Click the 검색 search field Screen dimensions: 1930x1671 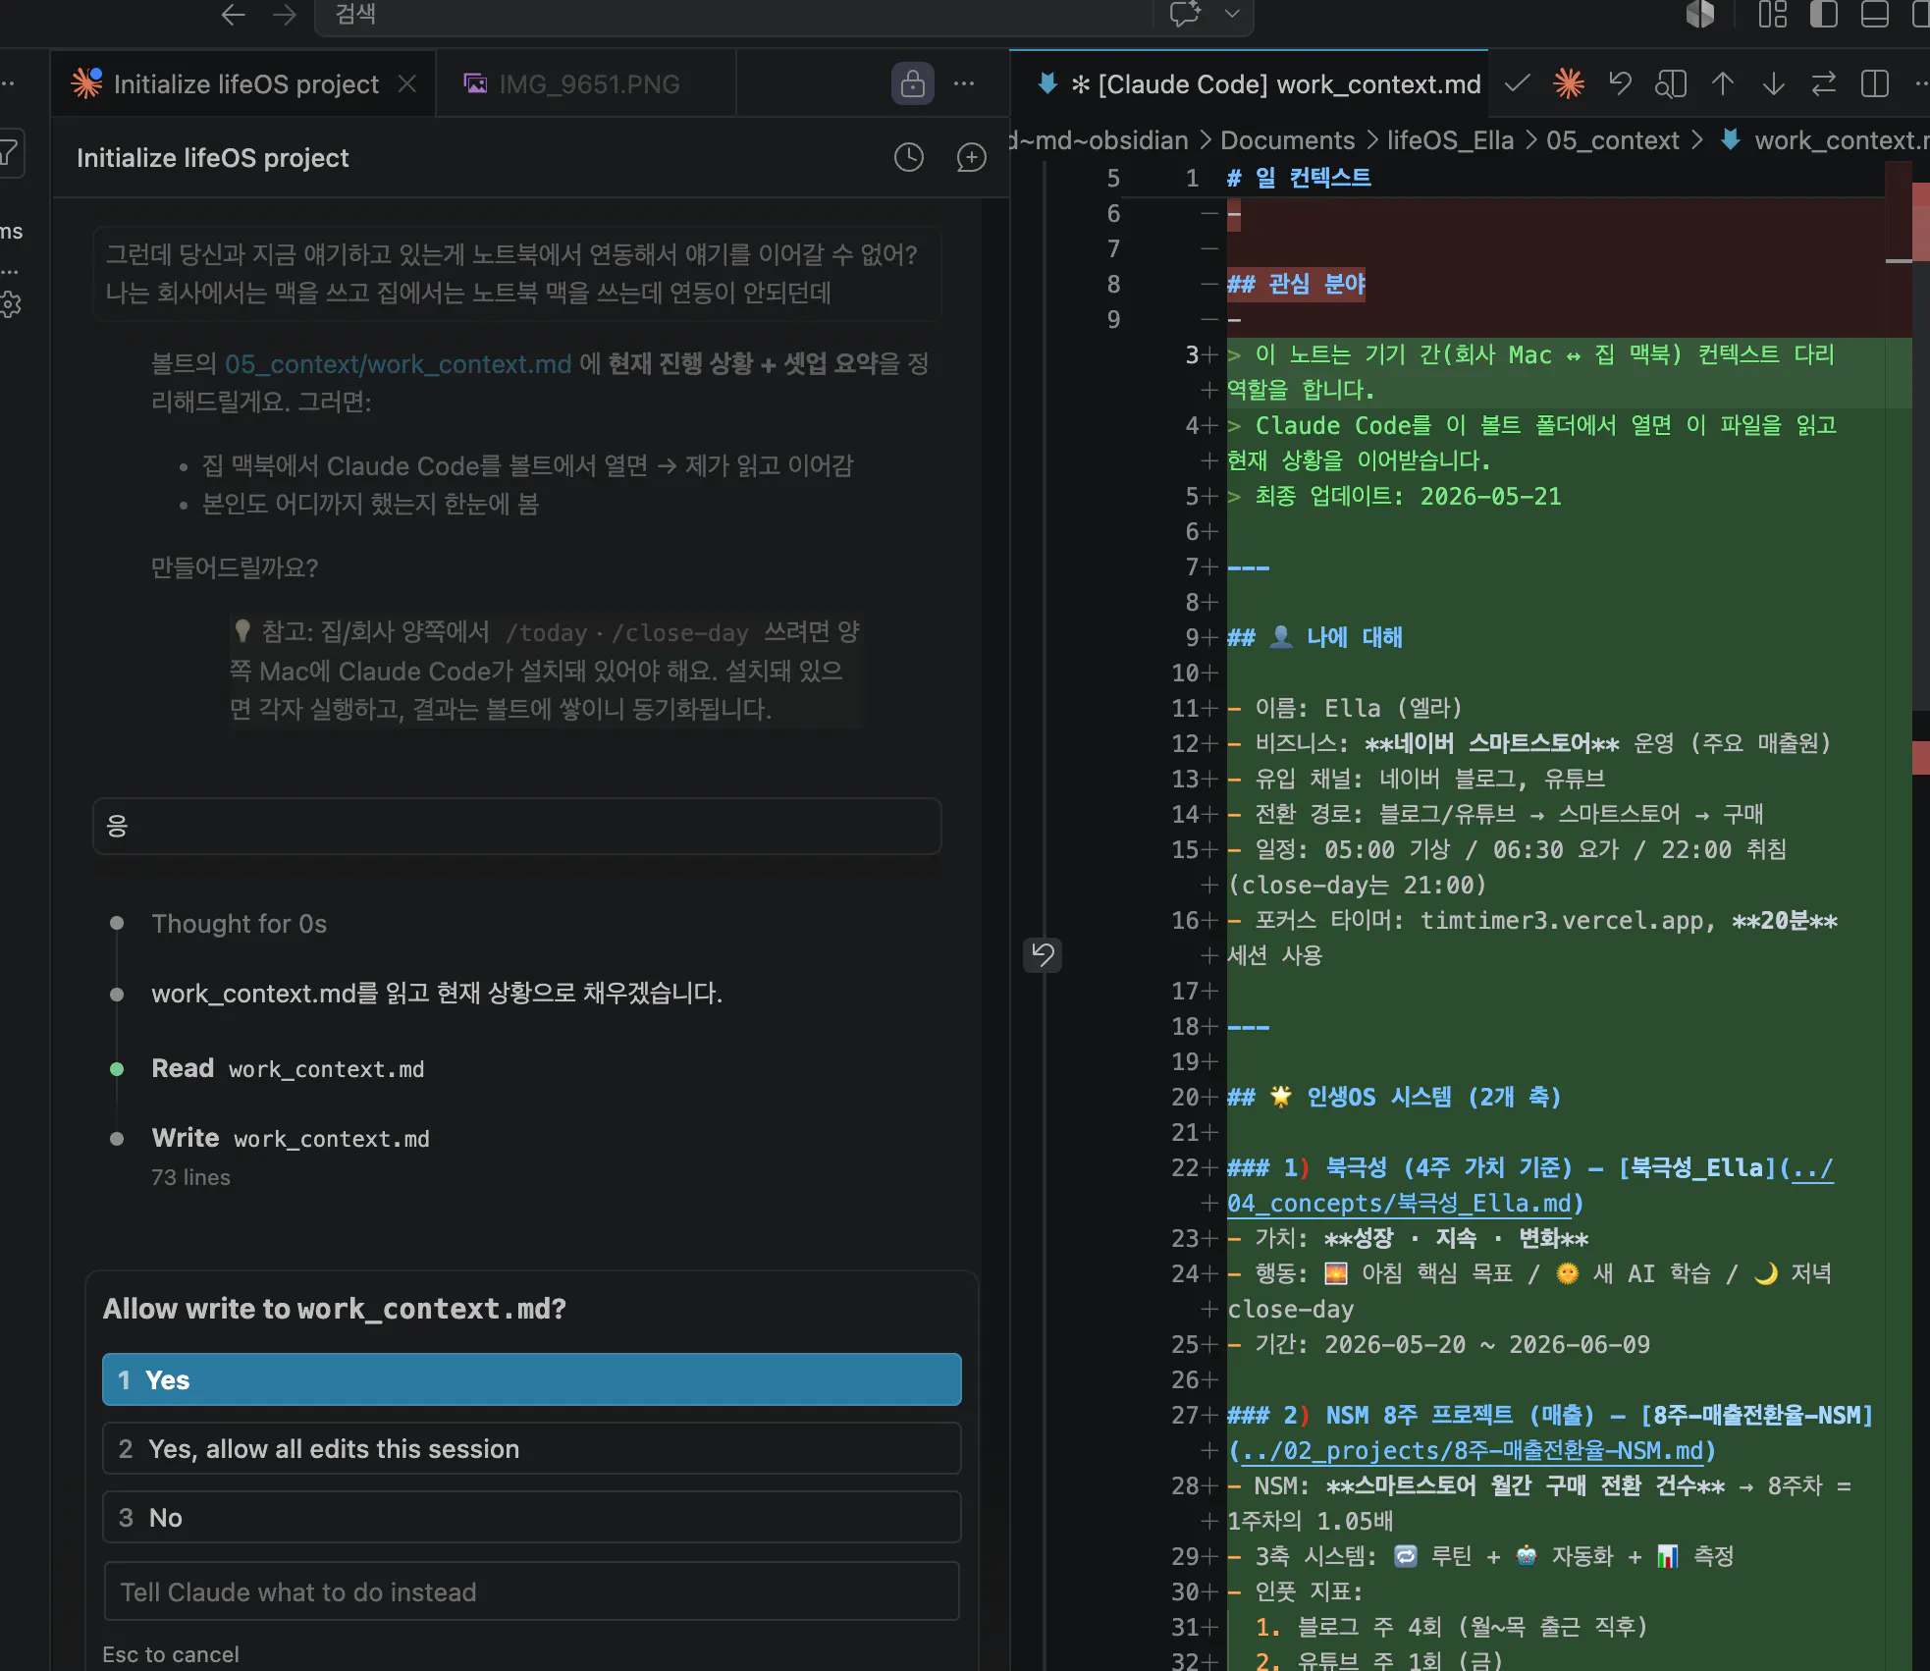point(731,15)
